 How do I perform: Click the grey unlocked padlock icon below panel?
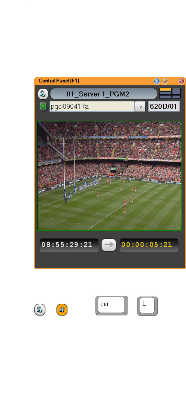(39, 310)
